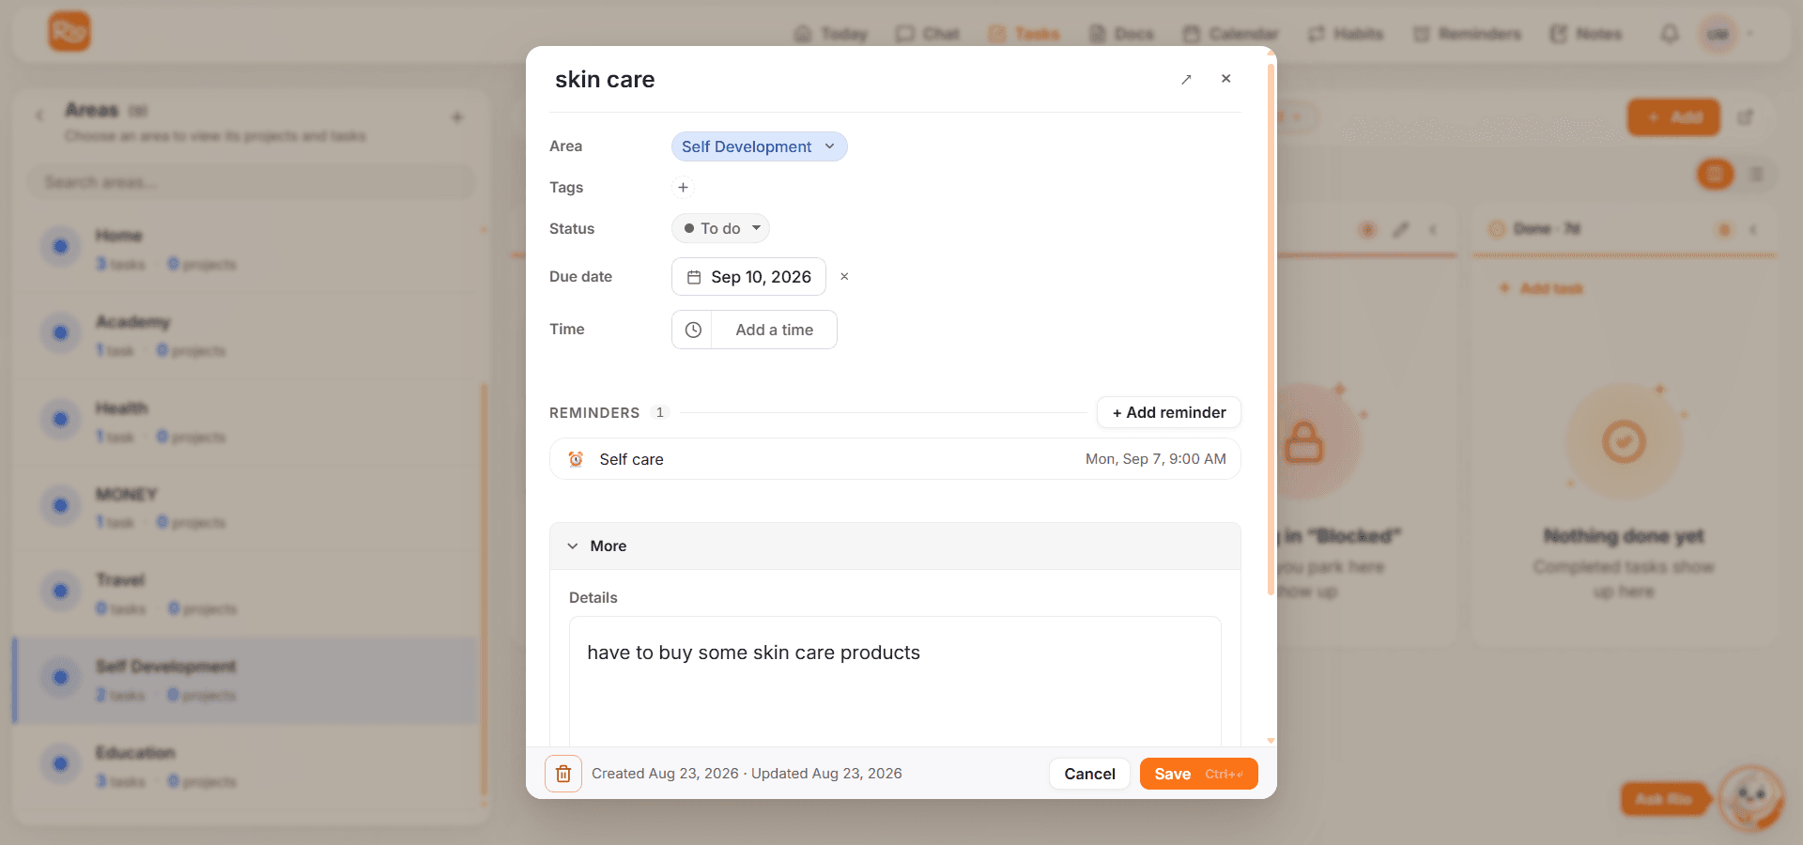Click the edit pencil icon on Blocked column
This screenshot has height=845, width=1803.
pyautogui.click(x=1400, y=229)
